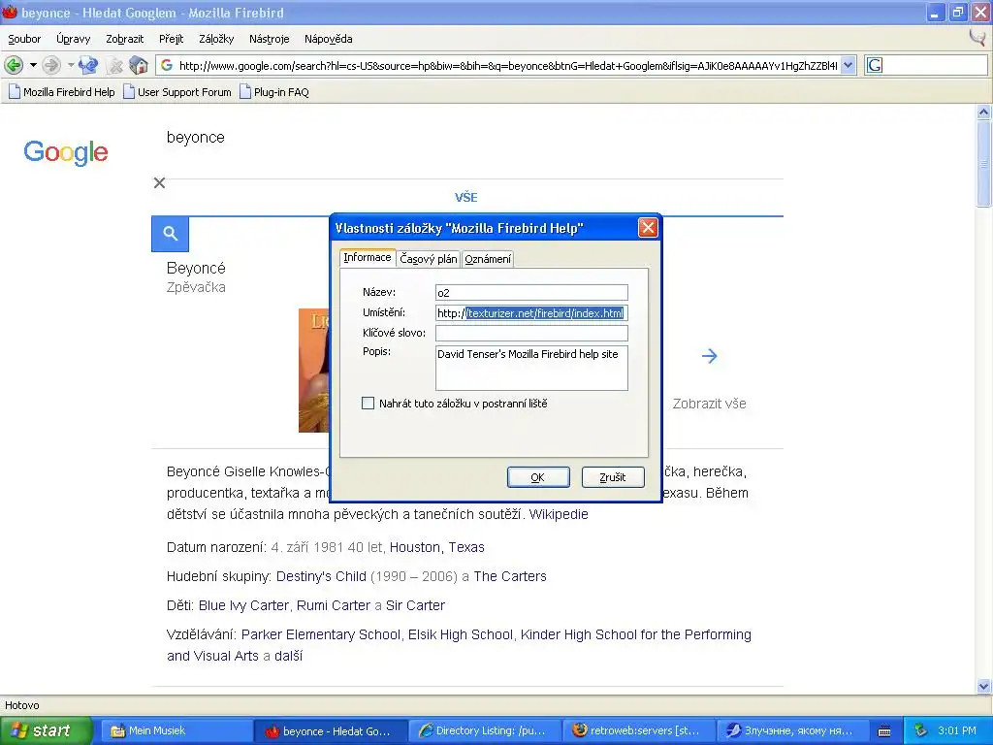This screenshot has height=745, width=993.
Task: Open the Soubor menu
Action: tap(24, 39)
